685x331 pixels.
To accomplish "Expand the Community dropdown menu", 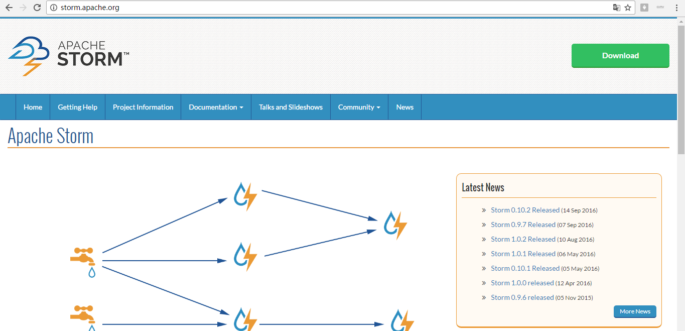I will (x=359, y=107).
